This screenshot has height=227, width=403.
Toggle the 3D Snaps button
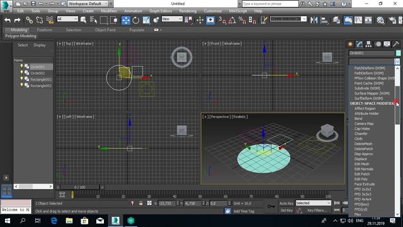tap(222, 20)
